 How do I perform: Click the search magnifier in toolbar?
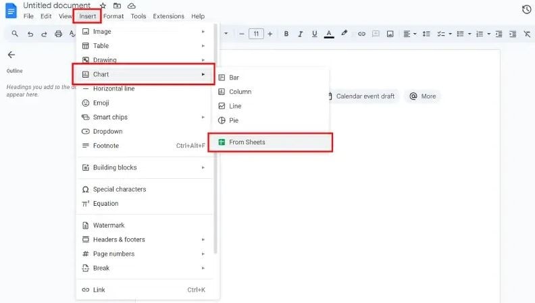pyautogui.click(x=15, y=34)
